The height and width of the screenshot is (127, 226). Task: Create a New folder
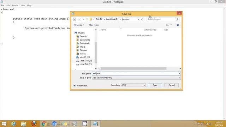(94, 25)
